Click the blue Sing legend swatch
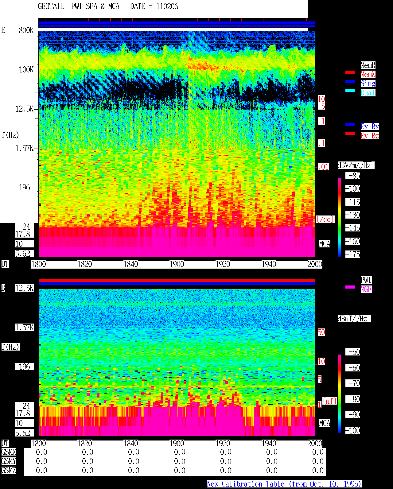This screenshot has width=393, height=489. pos(350,81)
